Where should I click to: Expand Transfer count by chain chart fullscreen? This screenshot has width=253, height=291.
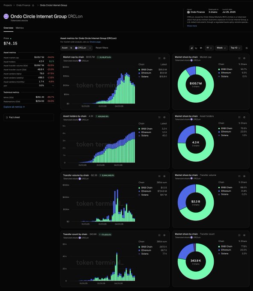(x=159, y=235)
